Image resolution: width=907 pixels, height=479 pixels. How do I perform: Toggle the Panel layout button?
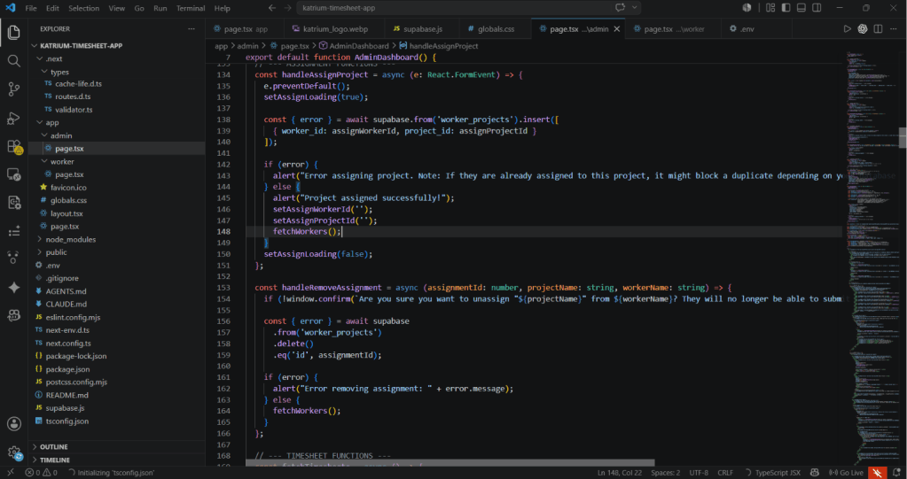(801, 8)
